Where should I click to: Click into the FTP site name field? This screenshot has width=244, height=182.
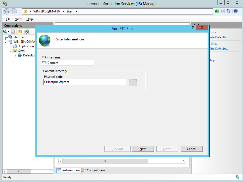coord(67,63)
